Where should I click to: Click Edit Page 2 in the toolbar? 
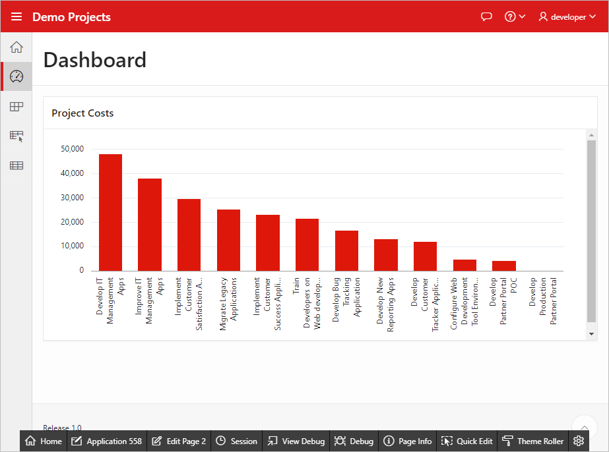pyautogui.click(x=178, y=441)
